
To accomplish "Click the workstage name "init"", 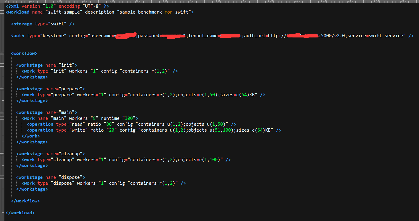I will click(67, 65).
